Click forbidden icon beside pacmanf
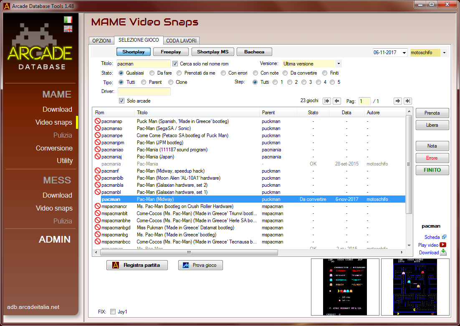This screenshot has width=460, height=326. coord(98,171)
